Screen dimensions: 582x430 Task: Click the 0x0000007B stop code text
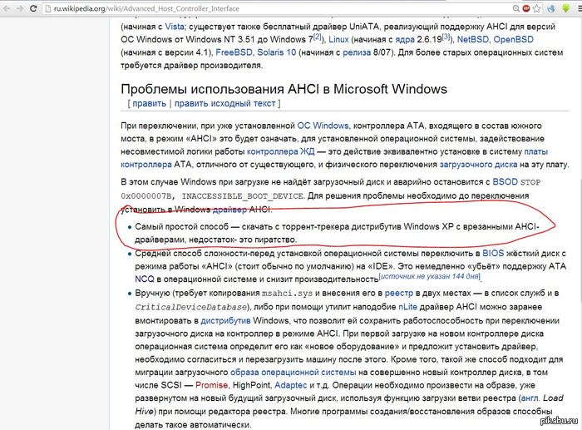(x=148, y=195)
